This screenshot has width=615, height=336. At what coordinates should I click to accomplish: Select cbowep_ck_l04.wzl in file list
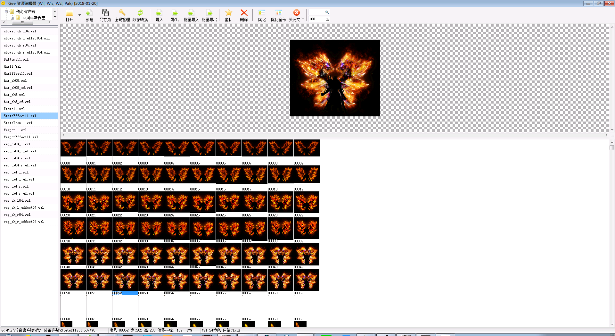29,31
